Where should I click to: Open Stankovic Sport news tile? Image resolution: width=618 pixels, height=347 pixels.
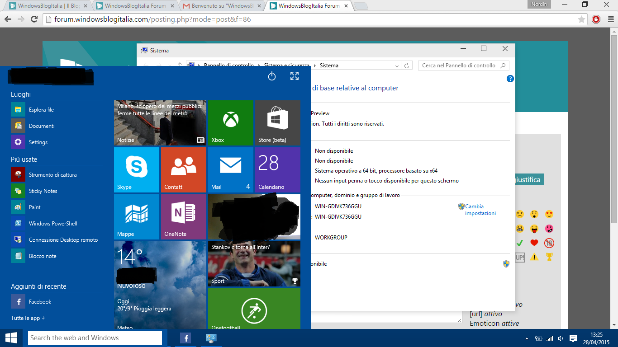coord(254,264)
